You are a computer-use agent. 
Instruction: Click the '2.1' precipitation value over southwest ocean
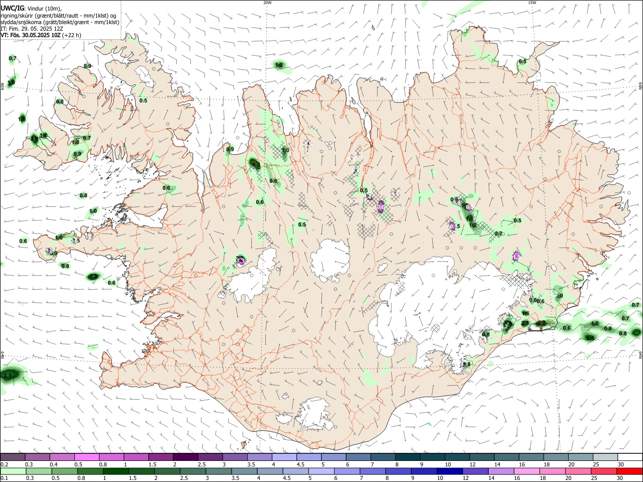7,376
